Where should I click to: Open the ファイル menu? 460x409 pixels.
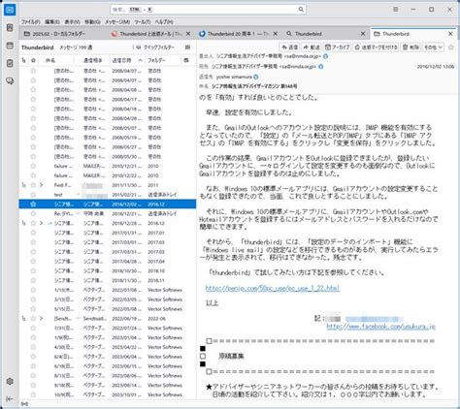coord(30,22)
